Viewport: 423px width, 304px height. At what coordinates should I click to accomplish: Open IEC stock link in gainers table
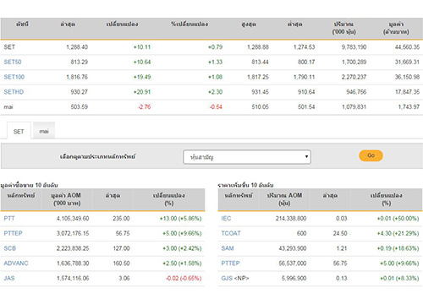tap(226, 219)
